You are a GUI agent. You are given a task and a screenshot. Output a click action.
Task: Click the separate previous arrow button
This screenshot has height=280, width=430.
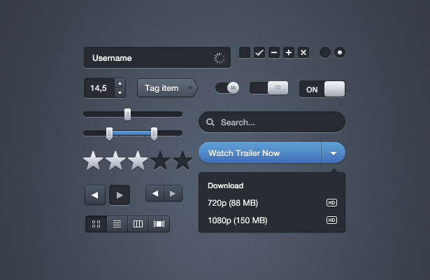click(x=95, y=195)
